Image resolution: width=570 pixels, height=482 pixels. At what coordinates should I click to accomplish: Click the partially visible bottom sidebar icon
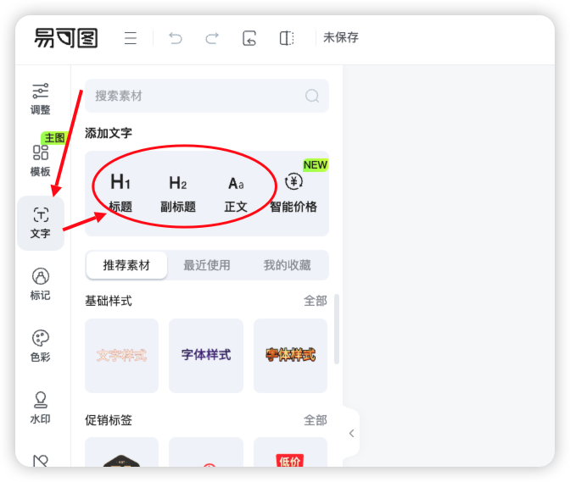tap(41, 461)
